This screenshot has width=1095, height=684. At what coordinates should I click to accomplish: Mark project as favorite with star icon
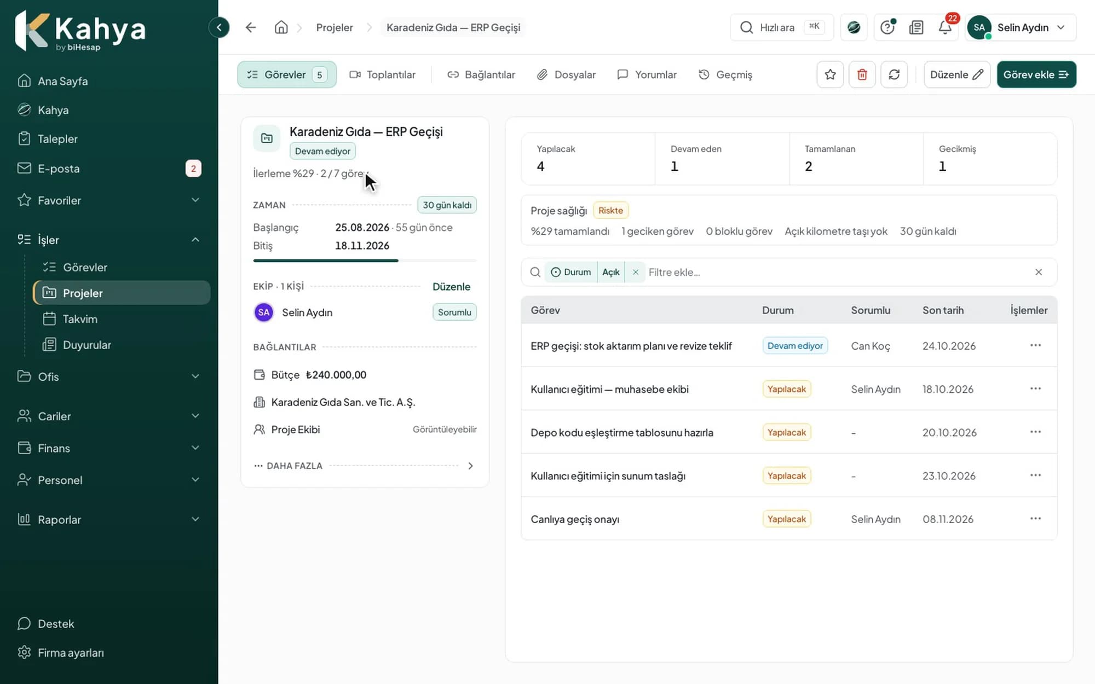(x=830, y=74)
